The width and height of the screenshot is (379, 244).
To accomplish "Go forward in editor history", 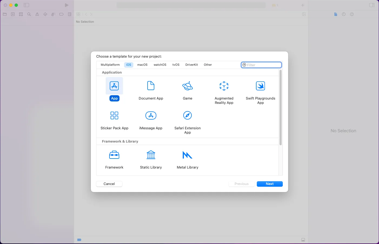I will [x=91, y=14].
